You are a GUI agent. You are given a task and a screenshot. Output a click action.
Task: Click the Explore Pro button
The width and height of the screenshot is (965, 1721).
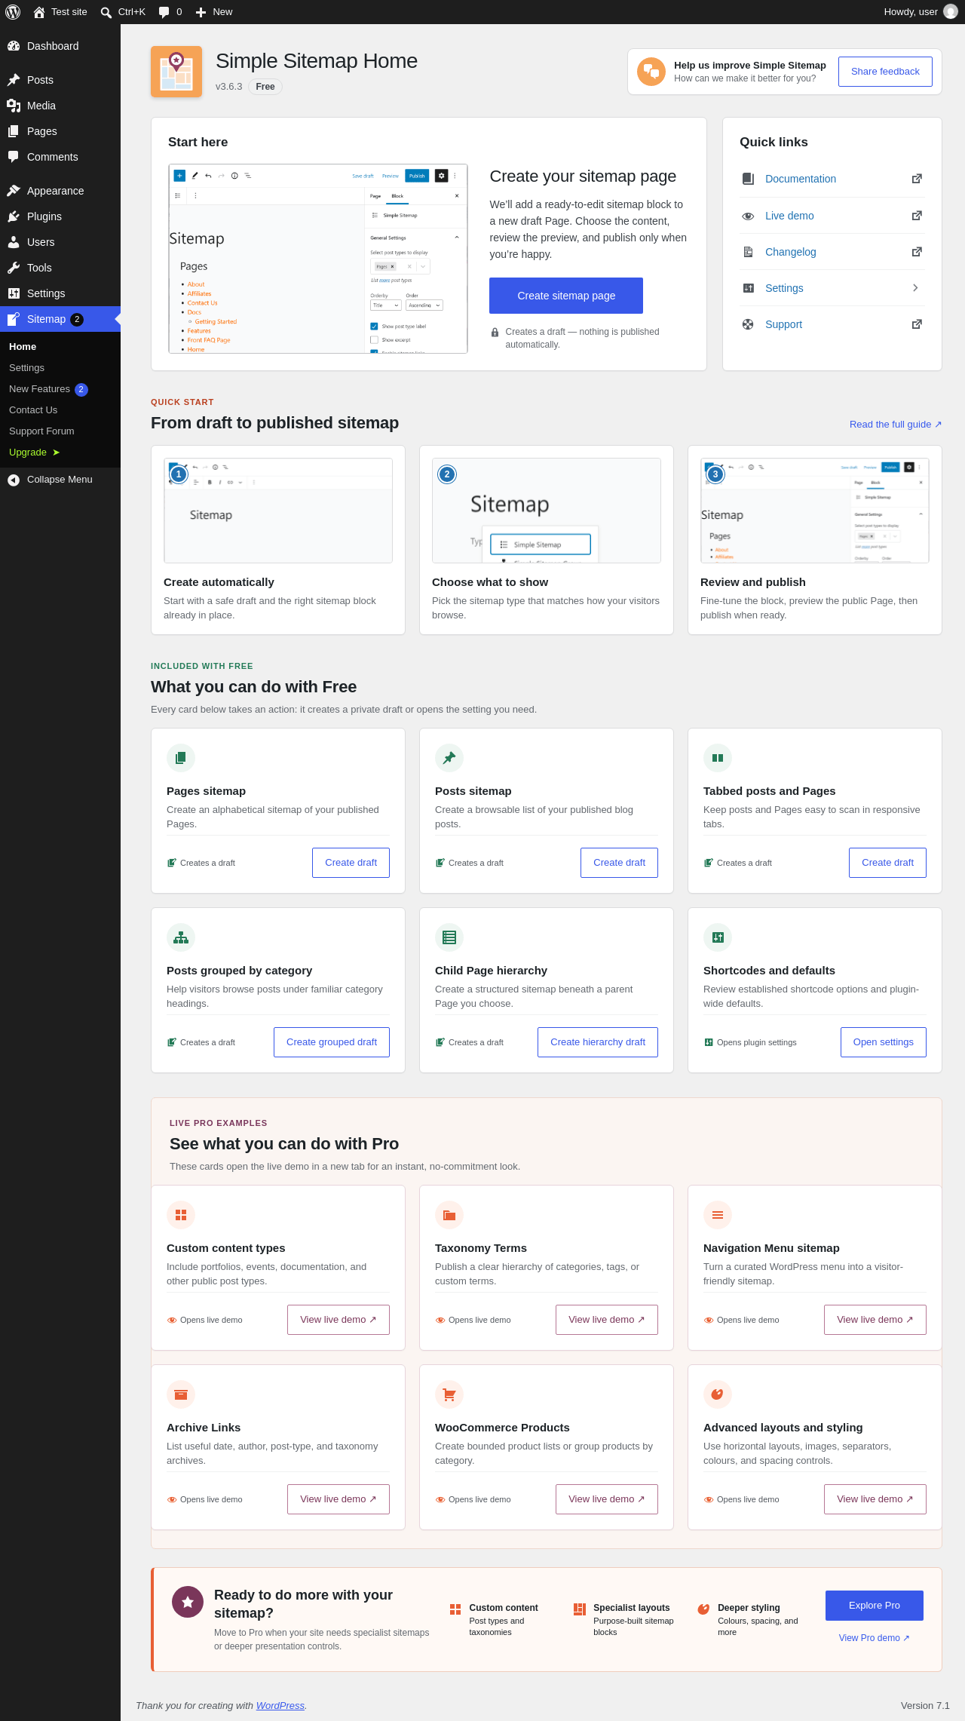point(875,1606)
